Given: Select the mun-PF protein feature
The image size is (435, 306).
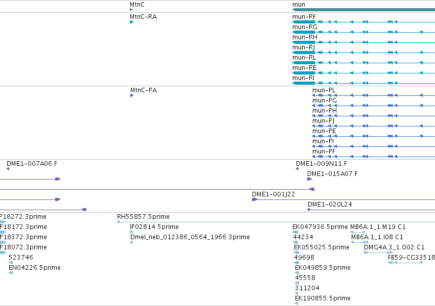Looking at the screenshot, I should pyautogui.click(x=374, y=157).
